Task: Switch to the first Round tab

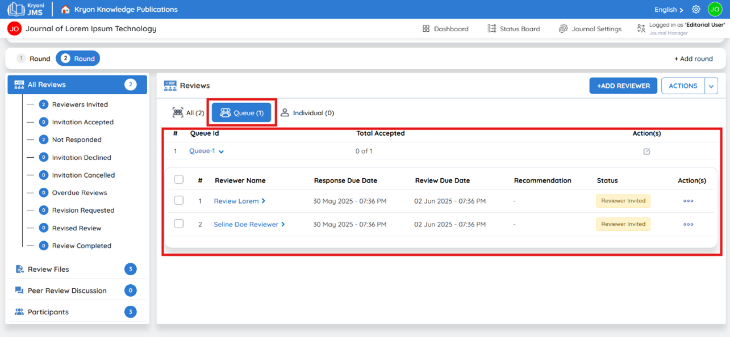Action: coord(34,58)
